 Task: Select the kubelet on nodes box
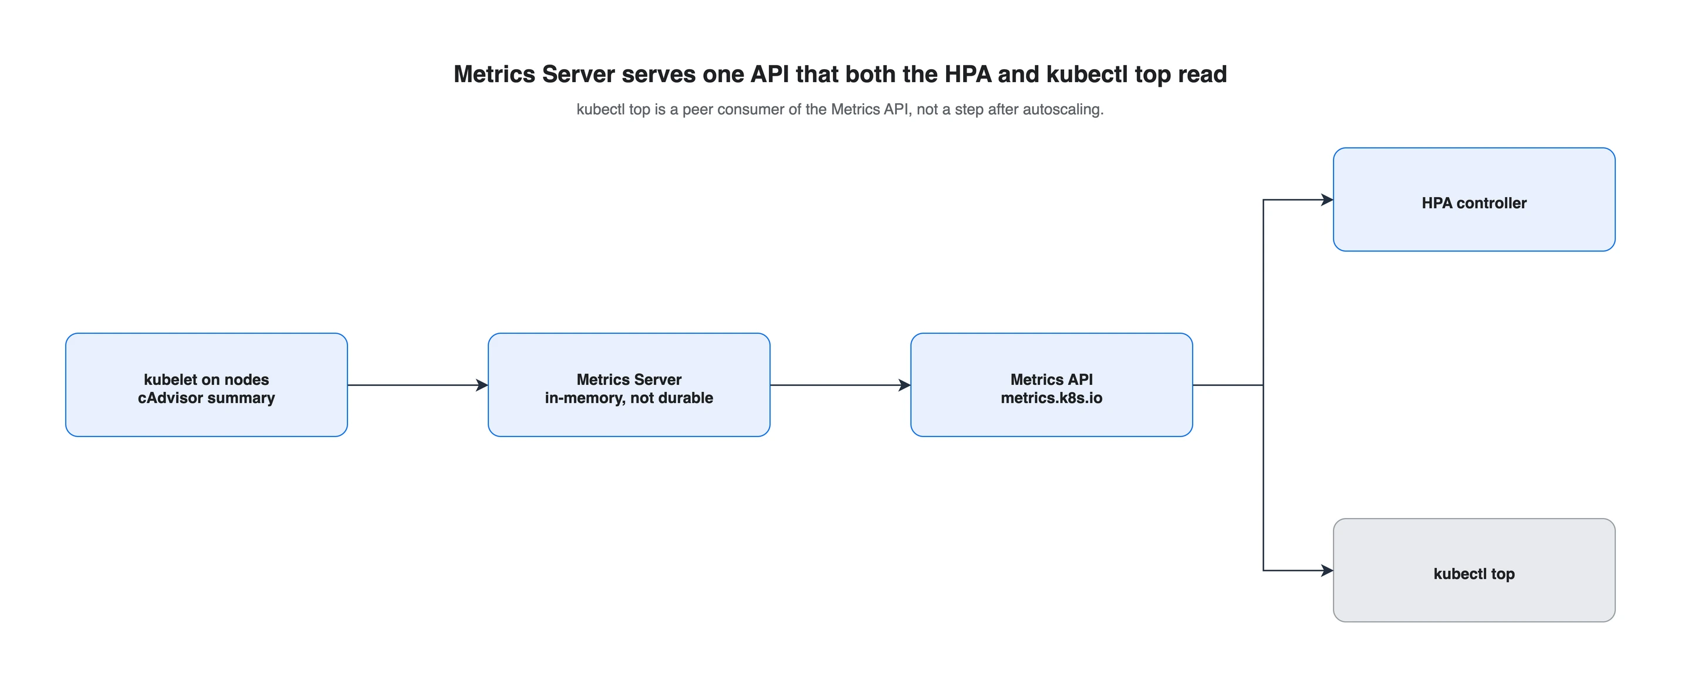206,385
